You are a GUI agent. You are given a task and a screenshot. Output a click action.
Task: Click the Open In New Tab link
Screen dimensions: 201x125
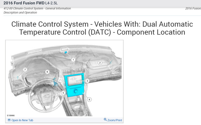[22, 120]
